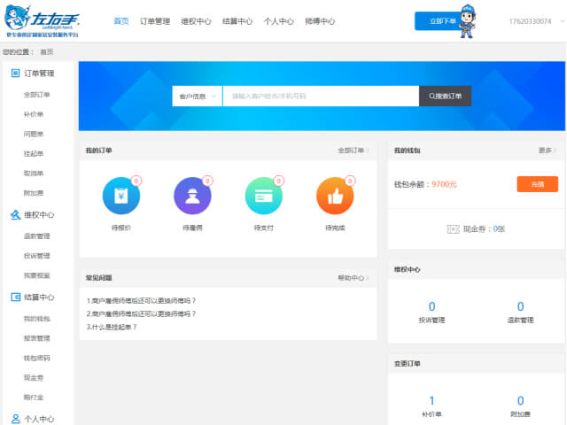
Task: Click the 维权中心 gavel icon in sidebar
Action: [15, 214]
